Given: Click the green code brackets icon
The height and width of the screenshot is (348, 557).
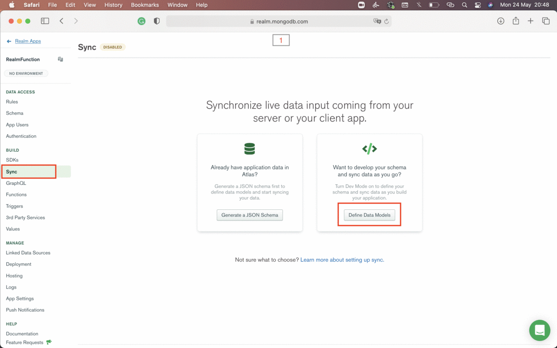Looking at the screenshot, I should [369, 149].
